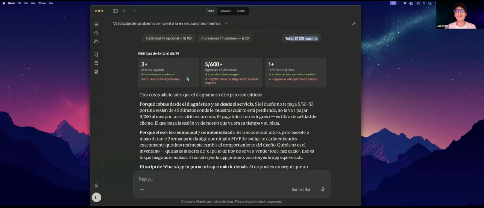Open the artifacts box icon in sidebar
This screenshot has width=484, height=208.
[x=96, y=63]
